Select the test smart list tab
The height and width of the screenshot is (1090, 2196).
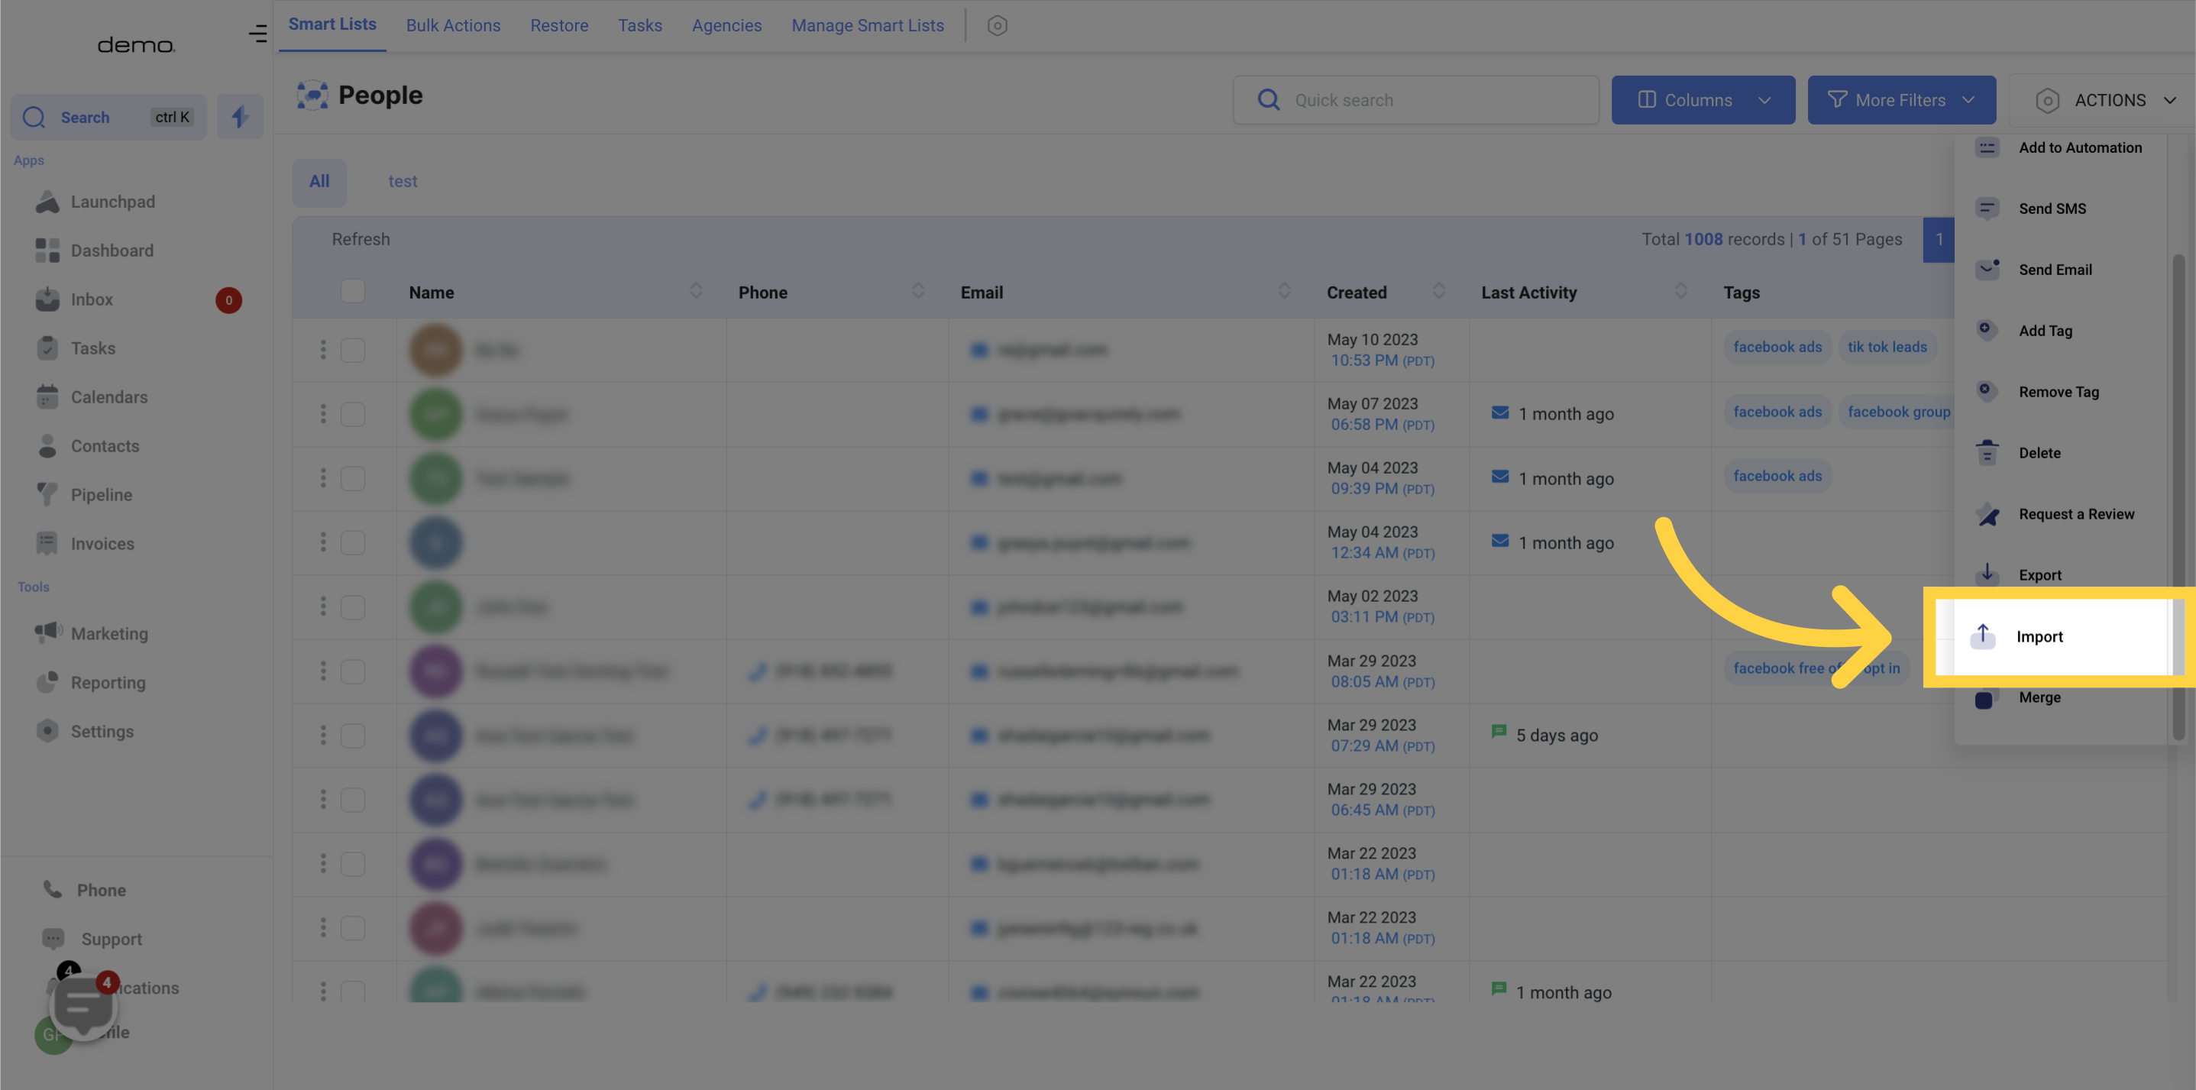403,182
